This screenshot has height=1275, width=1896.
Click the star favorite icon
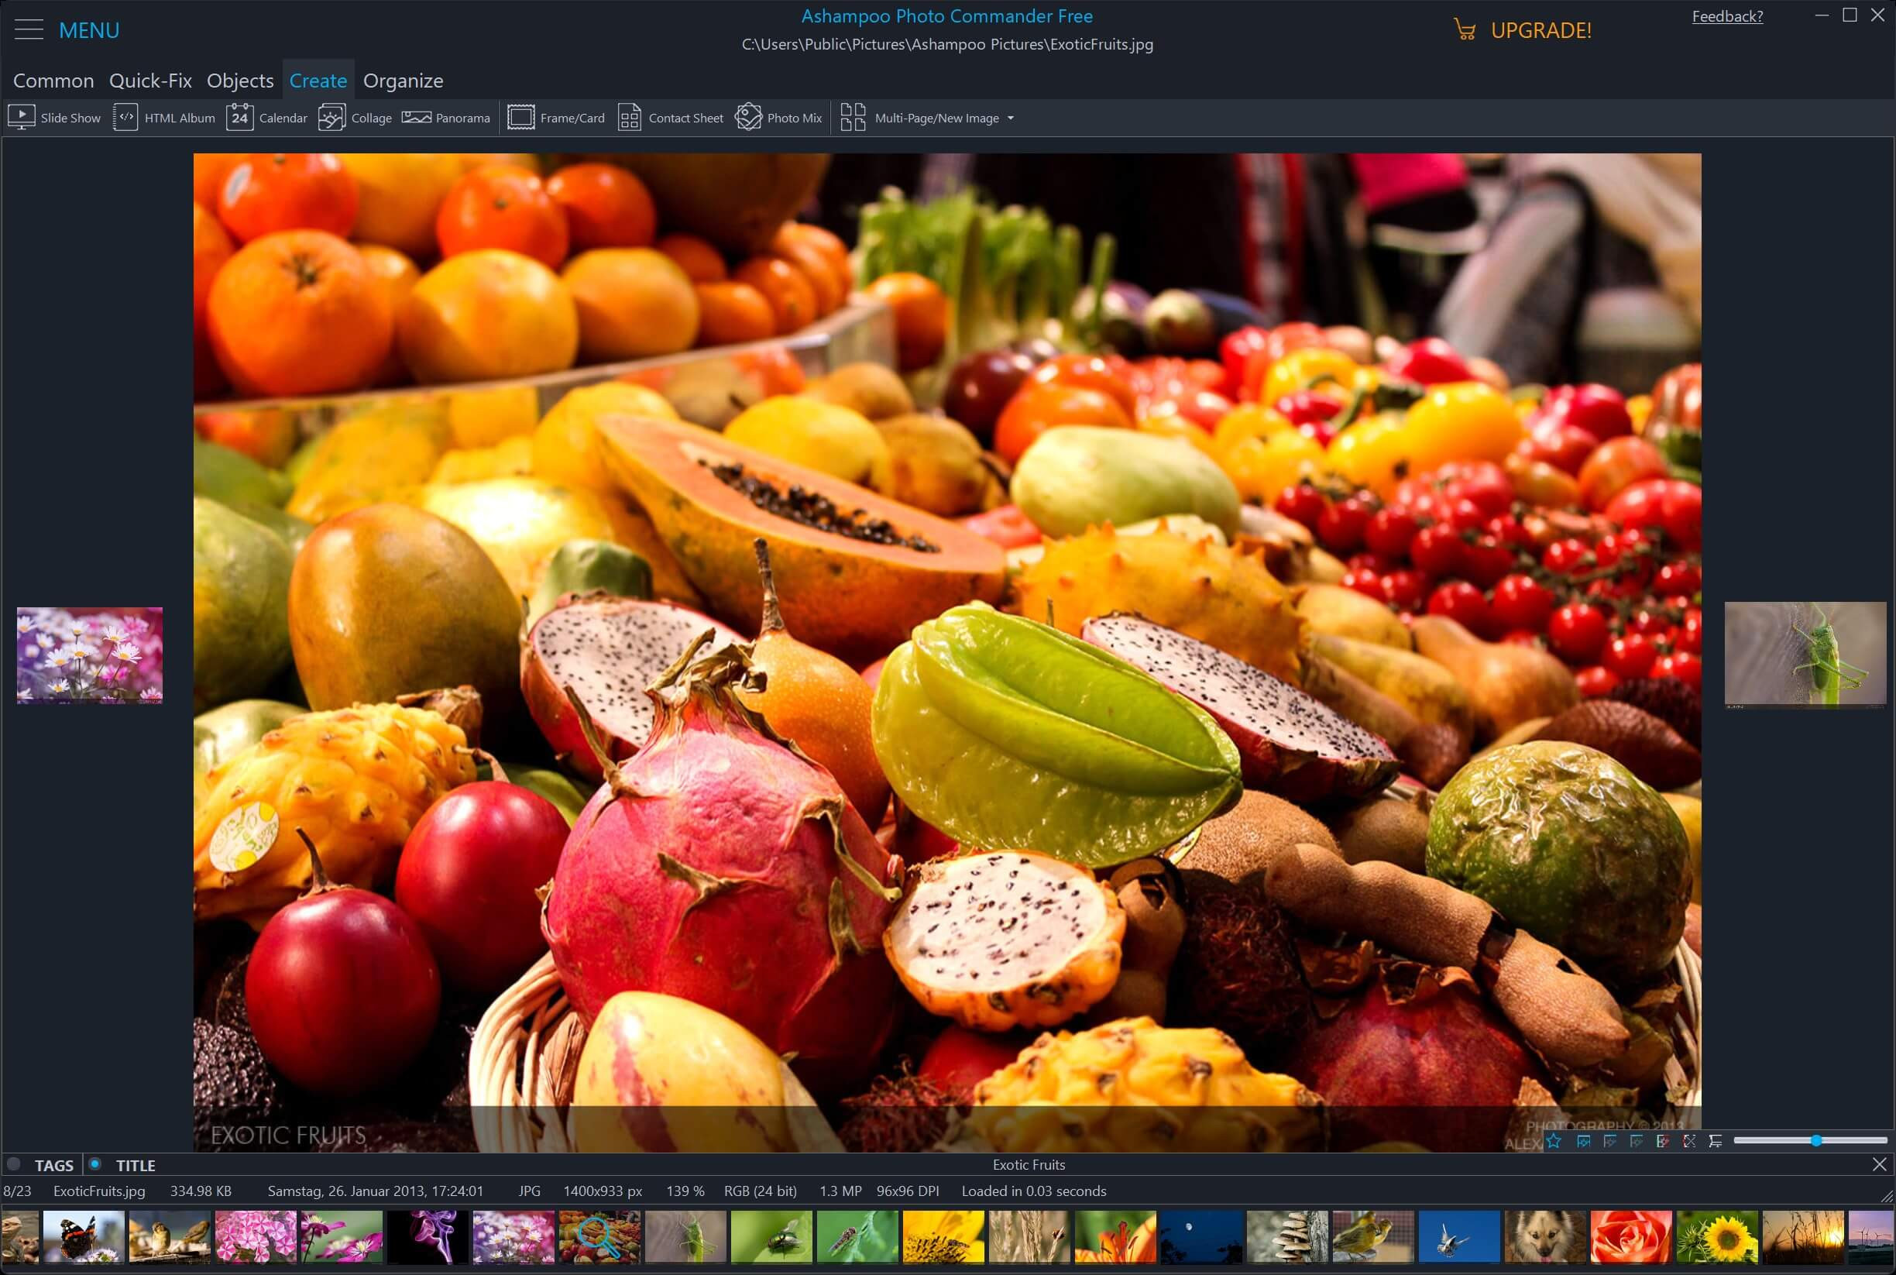1554,1141
